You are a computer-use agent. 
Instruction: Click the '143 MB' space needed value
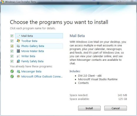(122, 95)
